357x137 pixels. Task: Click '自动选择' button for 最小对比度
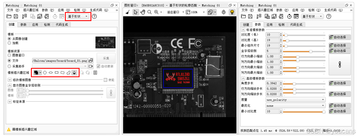click(x=340, y=111)
